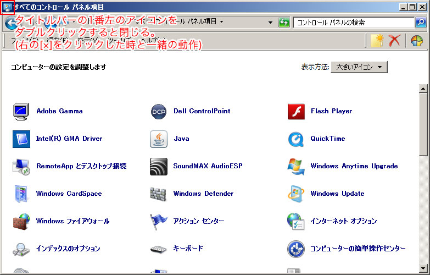This screenshot has width=430, height=275.
Task: Open the SoundMAX AudioESP icon
Action: 159,167
